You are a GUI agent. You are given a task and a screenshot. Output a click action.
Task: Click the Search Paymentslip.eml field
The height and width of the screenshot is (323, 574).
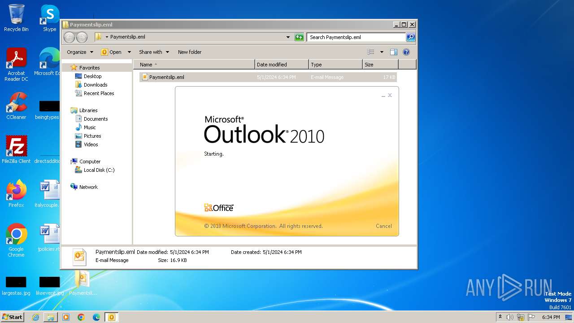point(357,37)
